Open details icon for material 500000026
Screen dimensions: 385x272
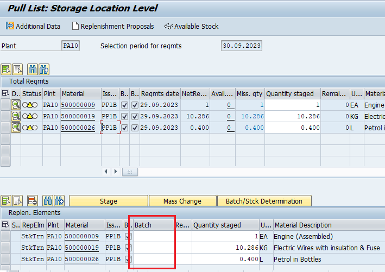pos(16,128)
